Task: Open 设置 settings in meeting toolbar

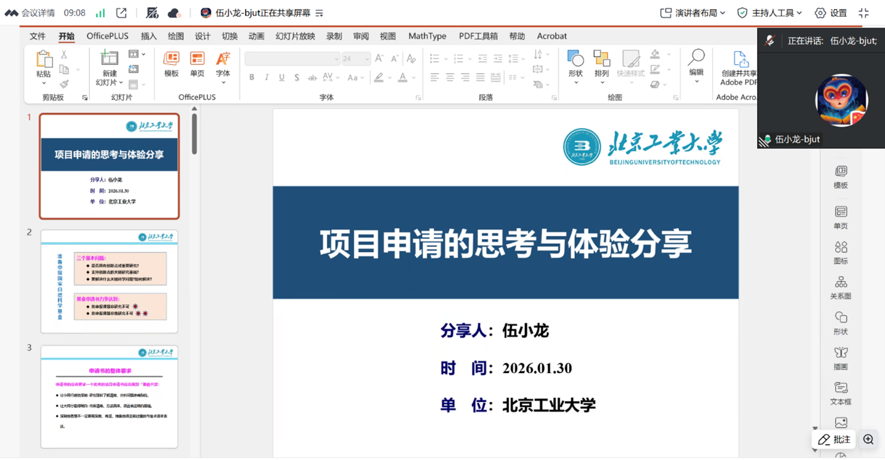Action: tap(831, 13)
